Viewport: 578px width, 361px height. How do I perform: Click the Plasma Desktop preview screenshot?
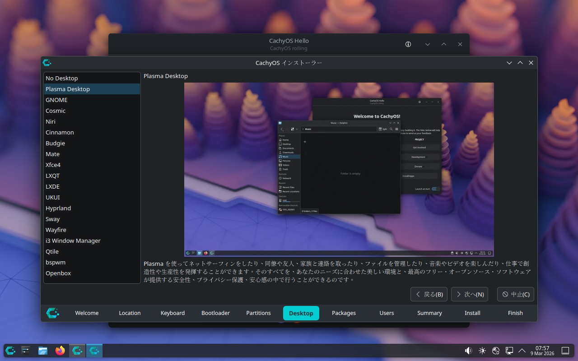tap(339, 169)
